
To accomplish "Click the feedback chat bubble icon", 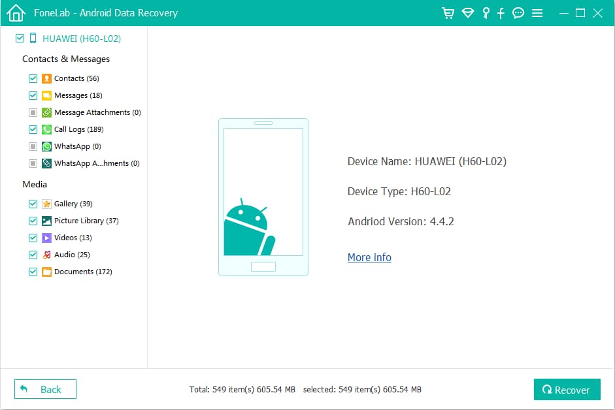I will [x=518, y=12].
